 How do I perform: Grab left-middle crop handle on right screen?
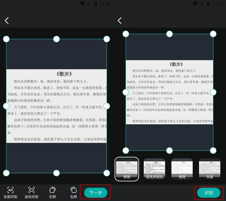[126, 92]
